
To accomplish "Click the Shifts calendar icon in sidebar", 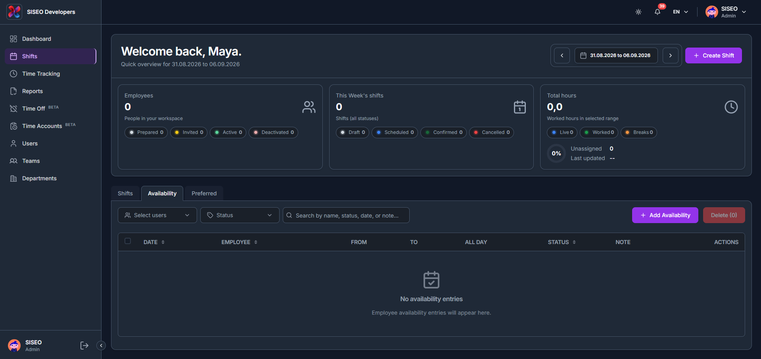I will tap(13, 56).
